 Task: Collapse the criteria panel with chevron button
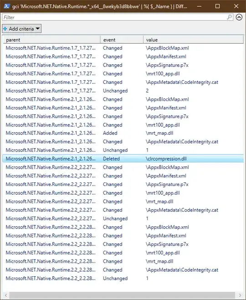point(239,17)
